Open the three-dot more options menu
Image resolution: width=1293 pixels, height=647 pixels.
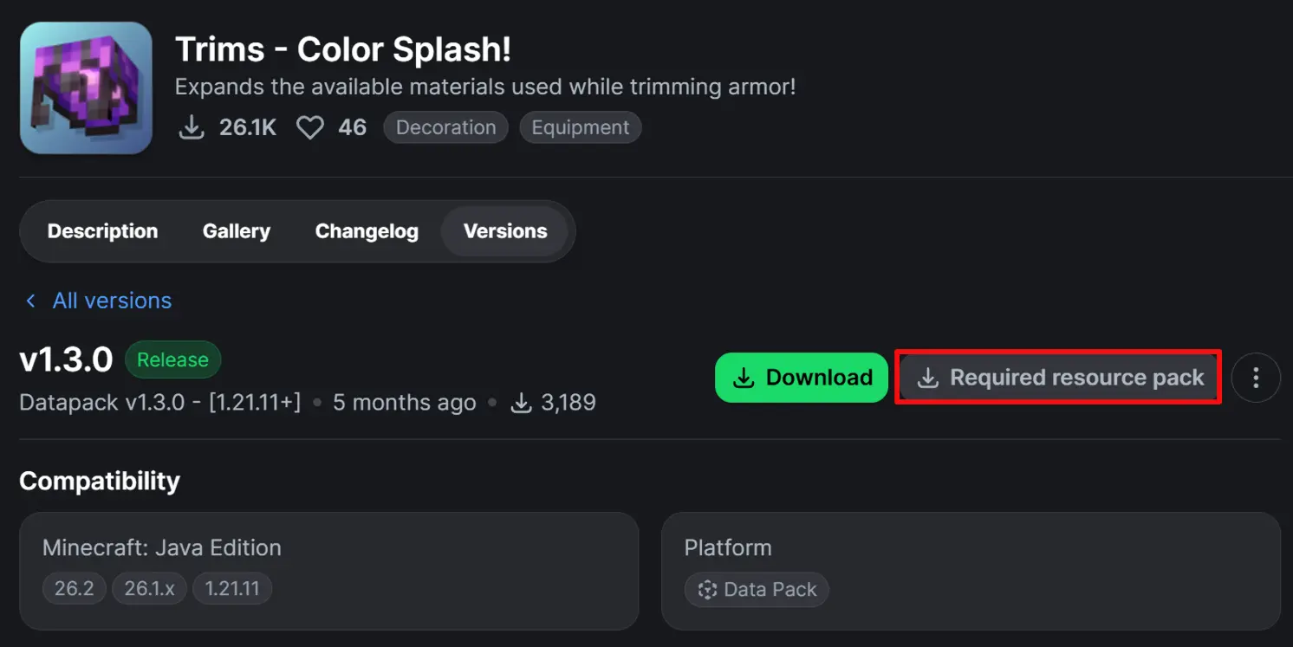pos(1255,378)
